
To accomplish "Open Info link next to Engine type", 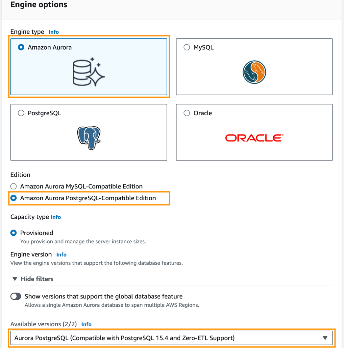I will point(54,32).
